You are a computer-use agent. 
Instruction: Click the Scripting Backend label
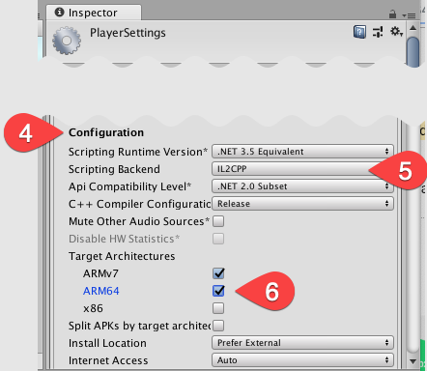(114, 169)
